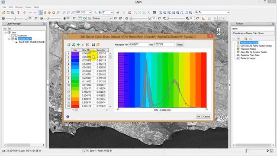Toggle the Overview checkbox in Layer Manager
This screenshot has height=156, width=277.
tap(13, 36)
